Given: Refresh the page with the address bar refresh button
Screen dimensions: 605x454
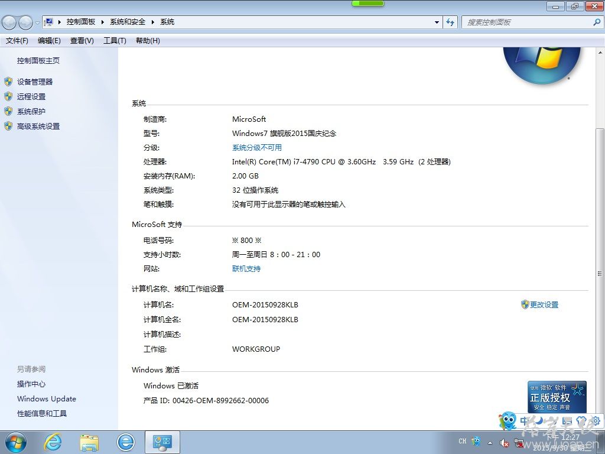Looking at the screenshot, I should click(x=450, y=22).
